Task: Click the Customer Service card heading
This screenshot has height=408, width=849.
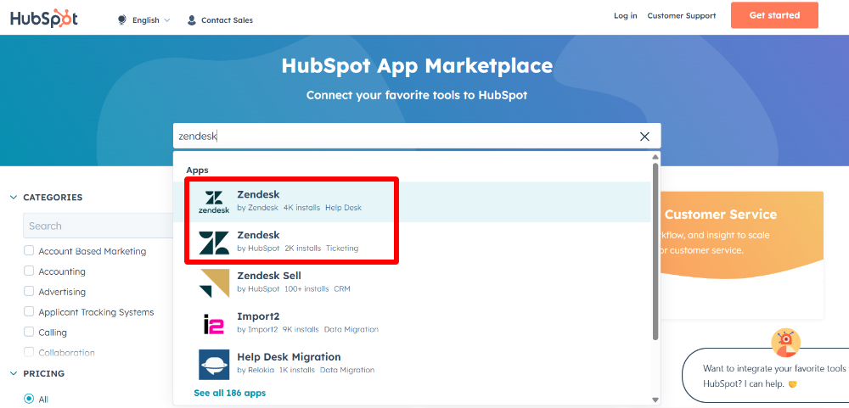Action: click(x=720, y=215)
